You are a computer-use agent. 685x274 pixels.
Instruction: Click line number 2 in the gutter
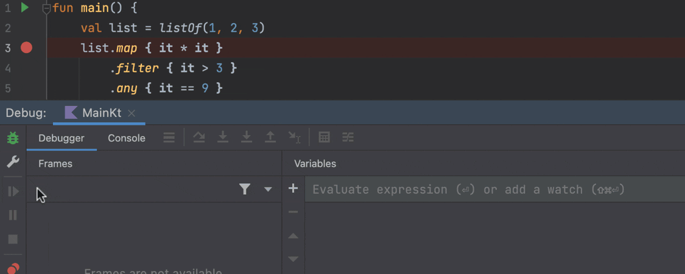tap(7, 29)
